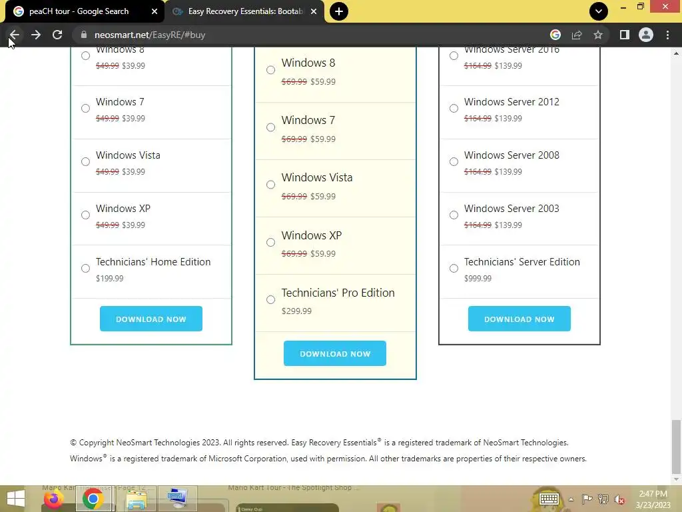Click the scrollbar up arrow
Viewport: 682px width, 512px height.
click(676, 53)
